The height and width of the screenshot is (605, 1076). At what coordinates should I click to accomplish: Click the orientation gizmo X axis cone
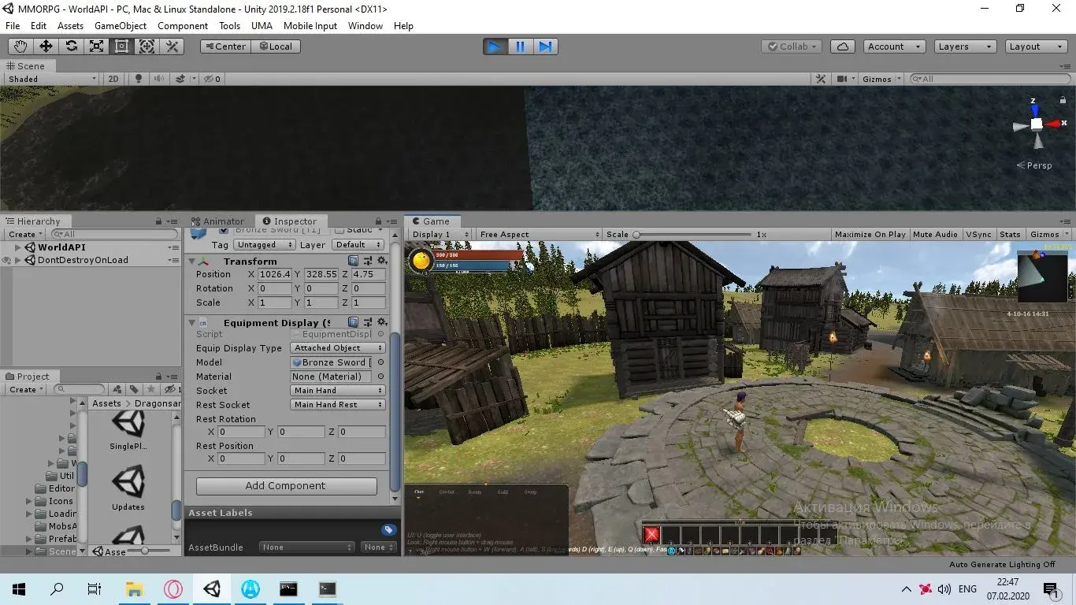click(x=1053, y=124)
